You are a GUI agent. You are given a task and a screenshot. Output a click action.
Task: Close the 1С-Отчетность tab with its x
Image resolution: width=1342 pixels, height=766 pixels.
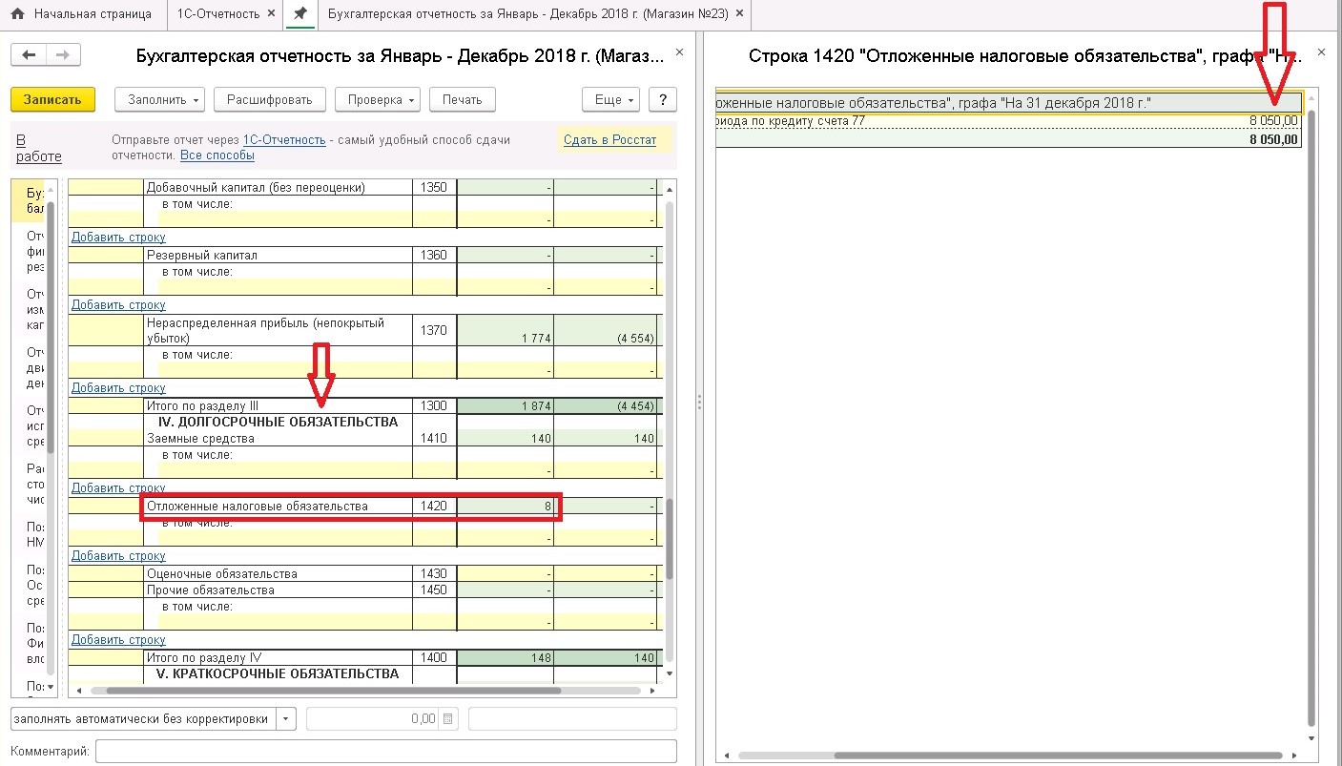[272, 14]
